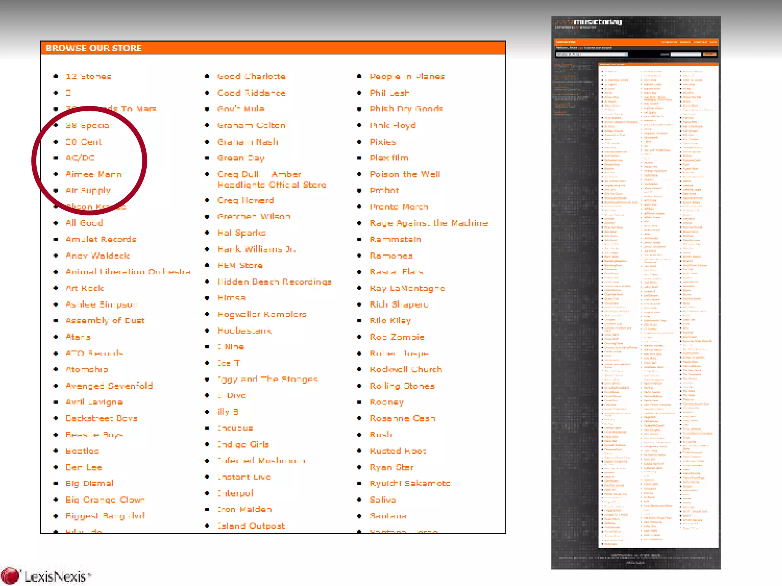Click the search input field in thumbnail
This screenshot has width=782, height=586.
pos(685,55)
